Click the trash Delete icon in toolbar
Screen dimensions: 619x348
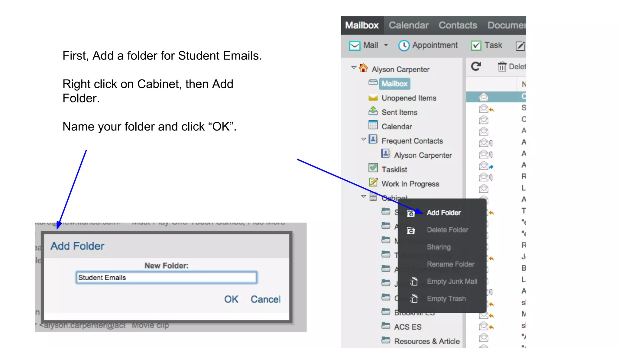point(502,66)
